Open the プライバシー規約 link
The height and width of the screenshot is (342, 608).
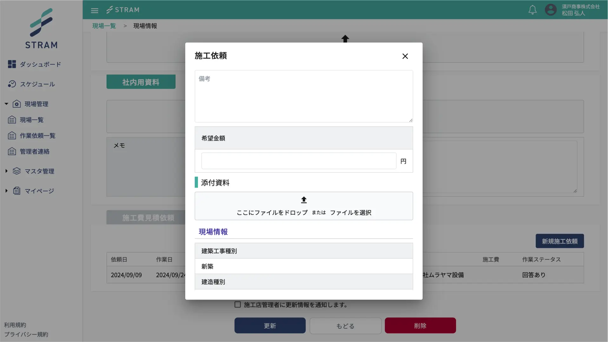[26, 334]
